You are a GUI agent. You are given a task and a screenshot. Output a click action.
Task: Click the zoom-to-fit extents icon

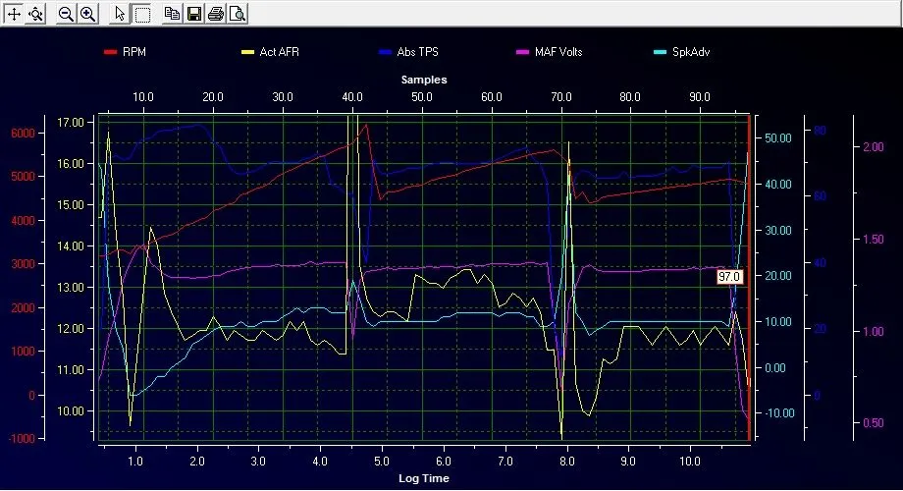click(35, 14)
